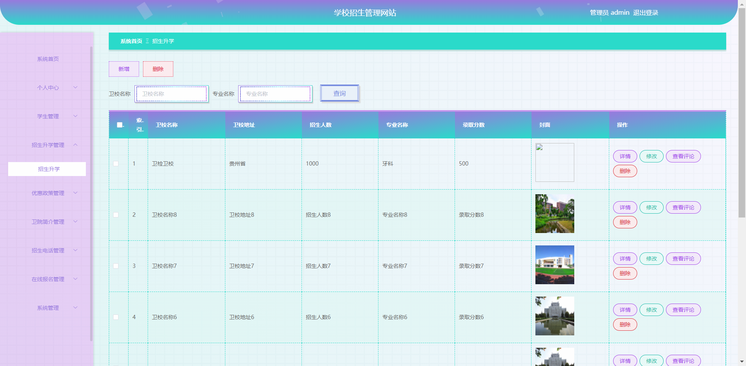Screen dimensions: 746x366
Task: Expand the 系统管理 menu
Action: (x=48, y=308)
